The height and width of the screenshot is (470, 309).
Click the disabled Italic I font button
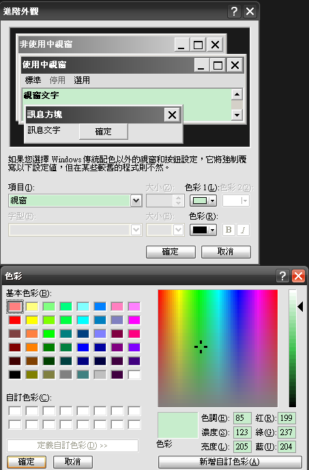[243, 230]
